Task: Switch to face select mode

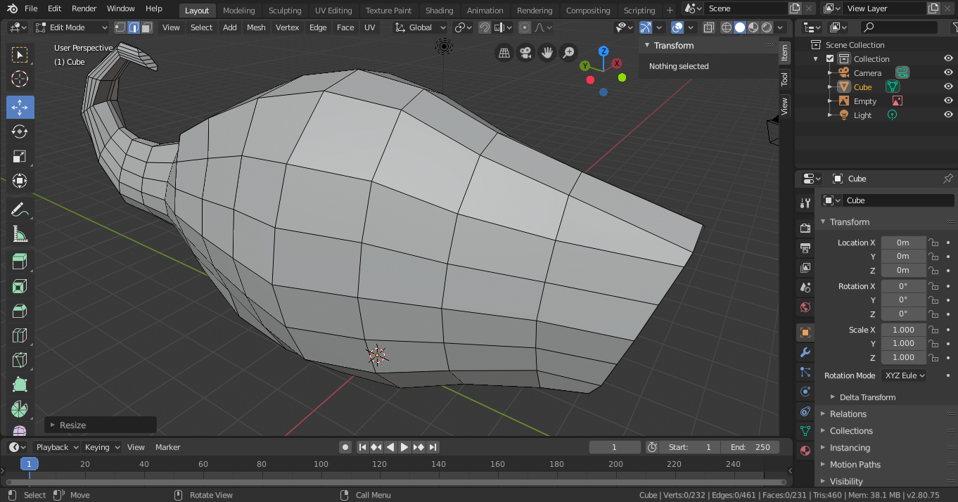Action: (x=146, y=27)
